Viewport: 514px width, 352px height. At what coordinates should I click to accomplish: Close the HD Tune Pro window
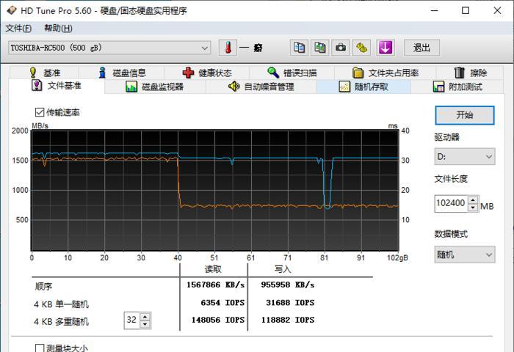(x=497, y=10)
